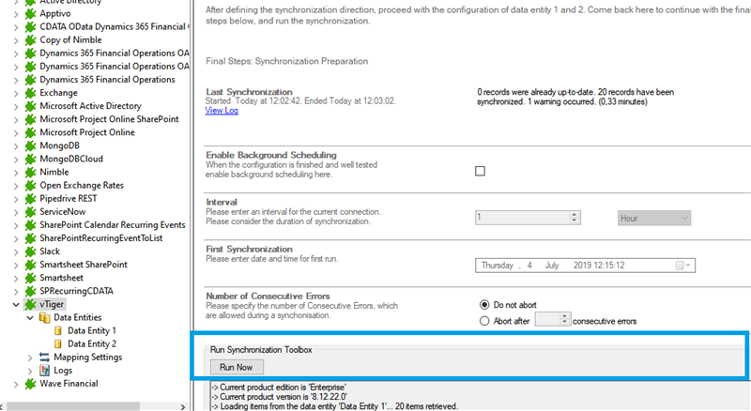Open the Mapping Settings icon
This screenshot has width=751, height=411.
[x=44, y=357]
